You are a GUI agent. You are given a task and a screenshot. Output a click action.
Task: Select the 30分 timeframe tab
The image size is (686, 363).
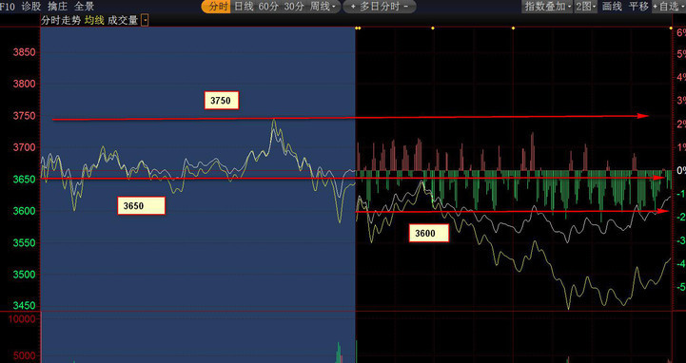(294, 7)
